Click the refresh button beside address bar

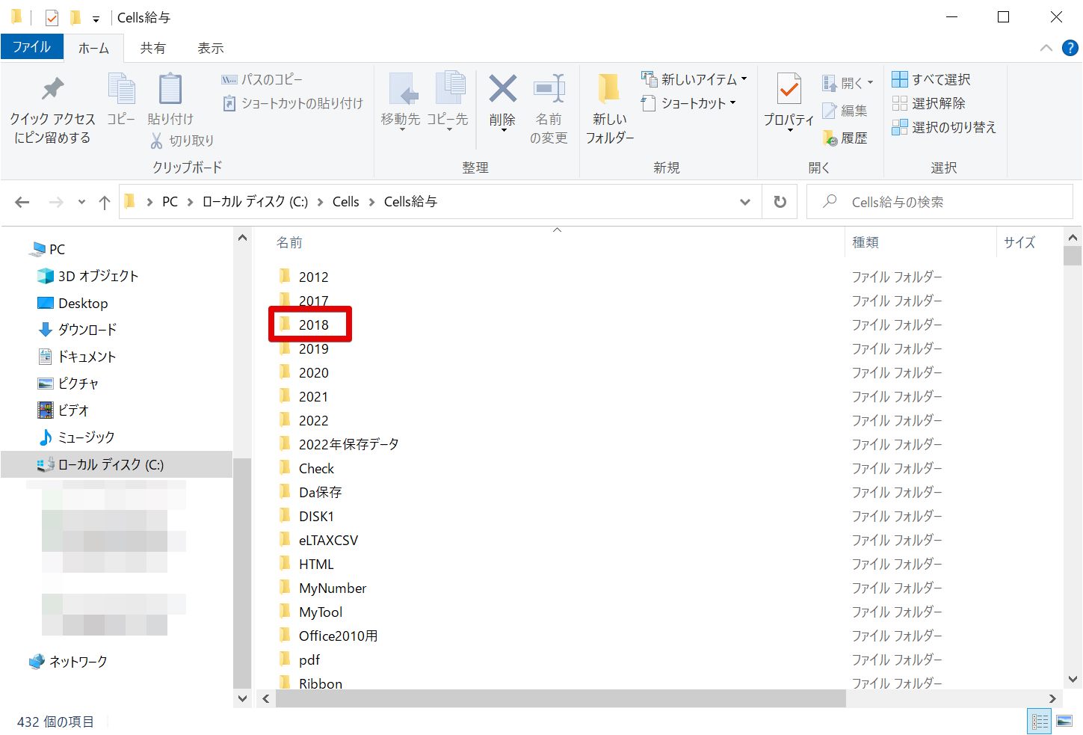(x=780, y=202)
